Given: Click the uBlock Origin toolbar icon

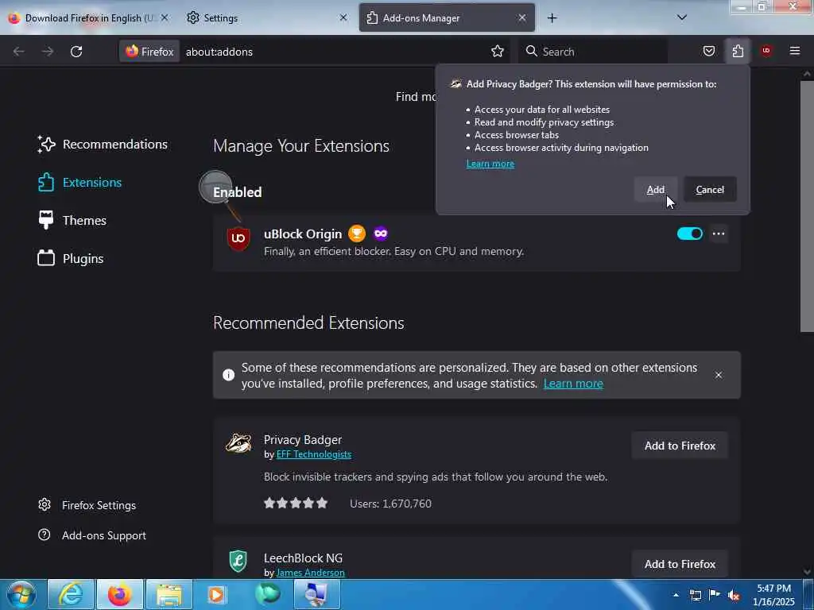Looking at the screenshot, I should click(766, 51).
